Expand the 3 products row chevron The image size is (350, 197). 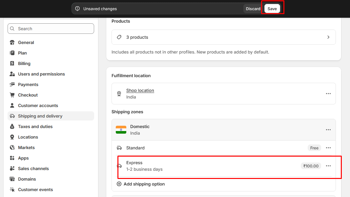pos(328,37)
